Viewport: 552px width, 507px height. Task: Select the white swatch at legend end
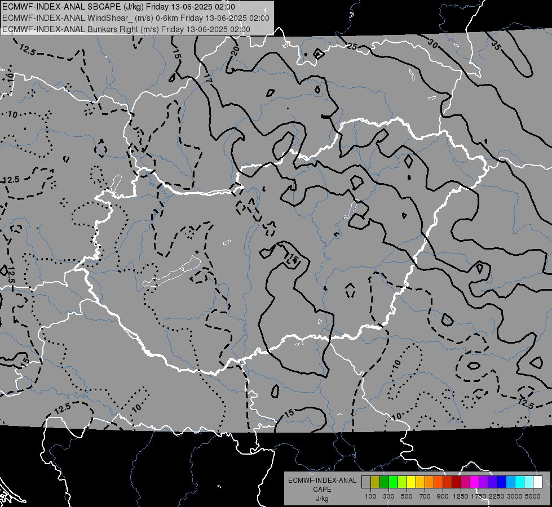[538, 482]
